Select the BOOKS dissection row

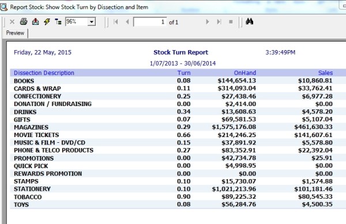(x=178, y=81)
